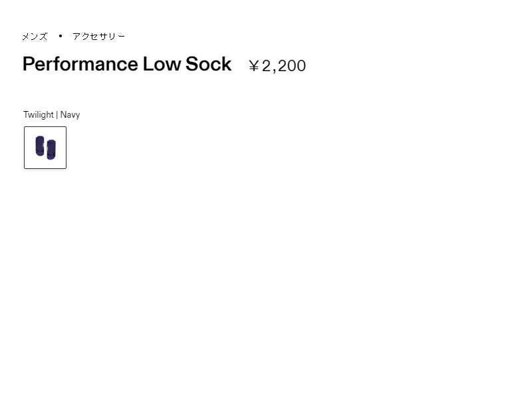
Task: Click the "Twilight" text above the swatch
Action: (x=38, y=114)
